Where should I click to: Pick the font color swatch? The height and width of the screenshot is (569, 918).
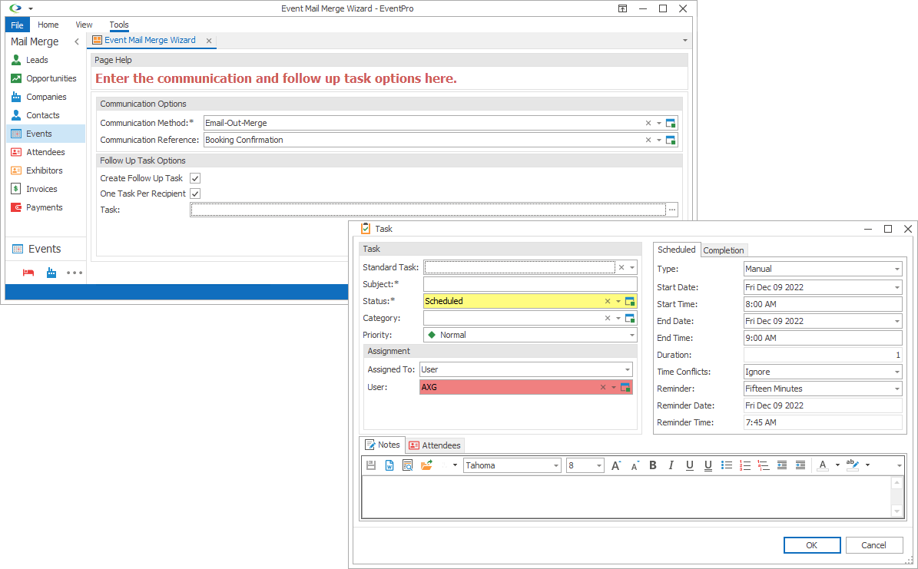pyautogui.click(x=823, y=465)
